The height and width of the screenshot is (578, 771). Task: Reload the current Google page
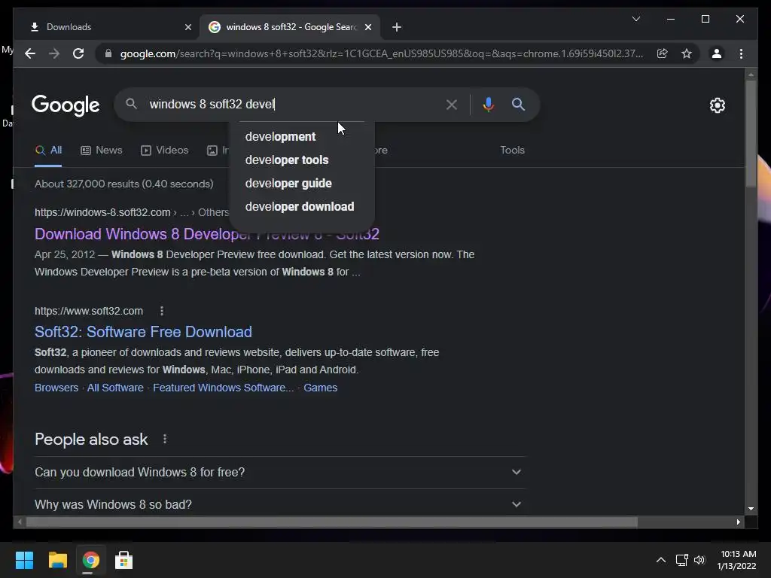click(x=78, y=53)
